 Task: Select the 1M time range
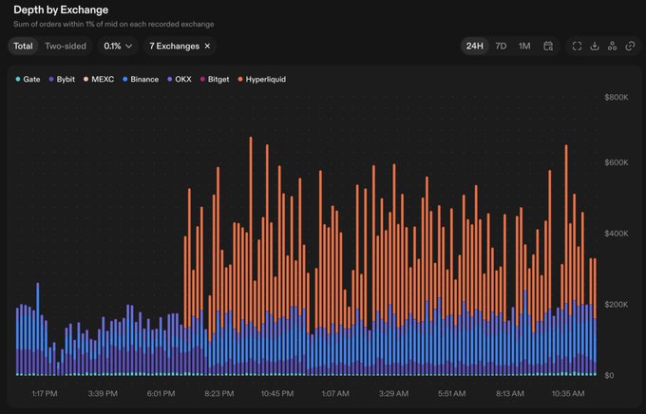pos(524,47)
